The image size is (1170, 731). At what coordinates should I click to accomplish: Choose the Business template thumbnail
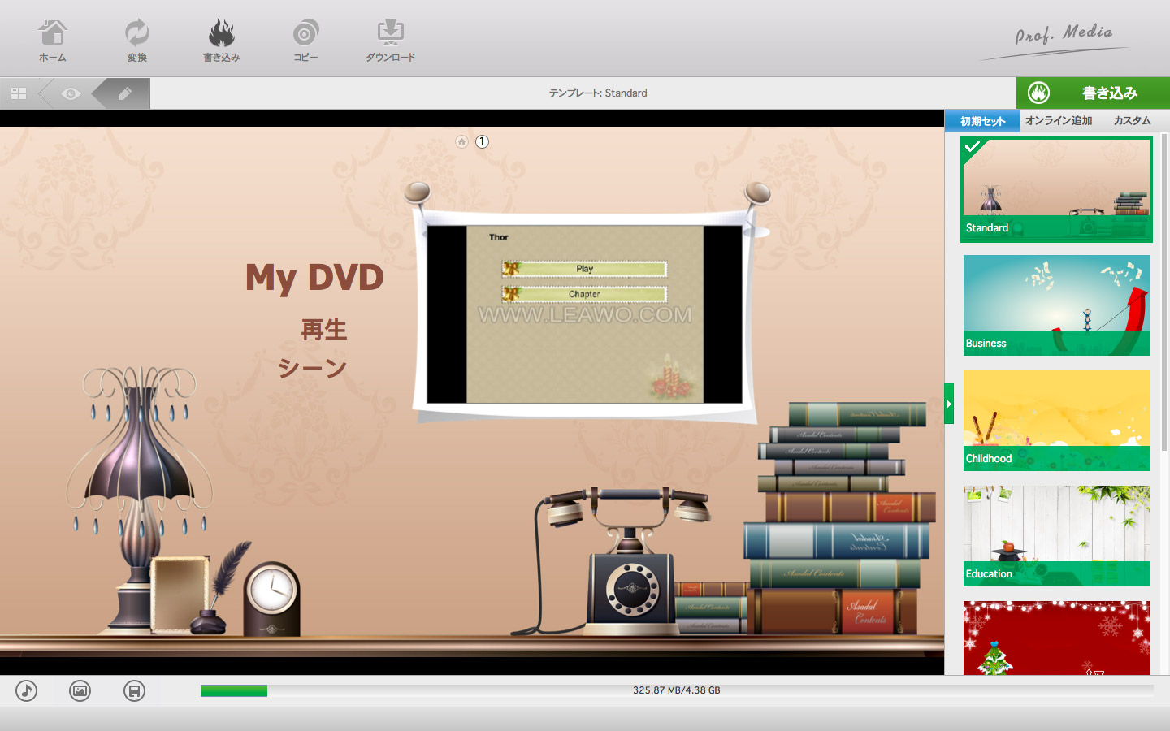tap(1056, 305)
